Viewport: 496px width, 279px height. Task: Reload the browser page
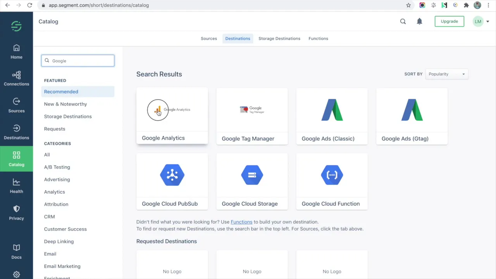click(30, 5)
